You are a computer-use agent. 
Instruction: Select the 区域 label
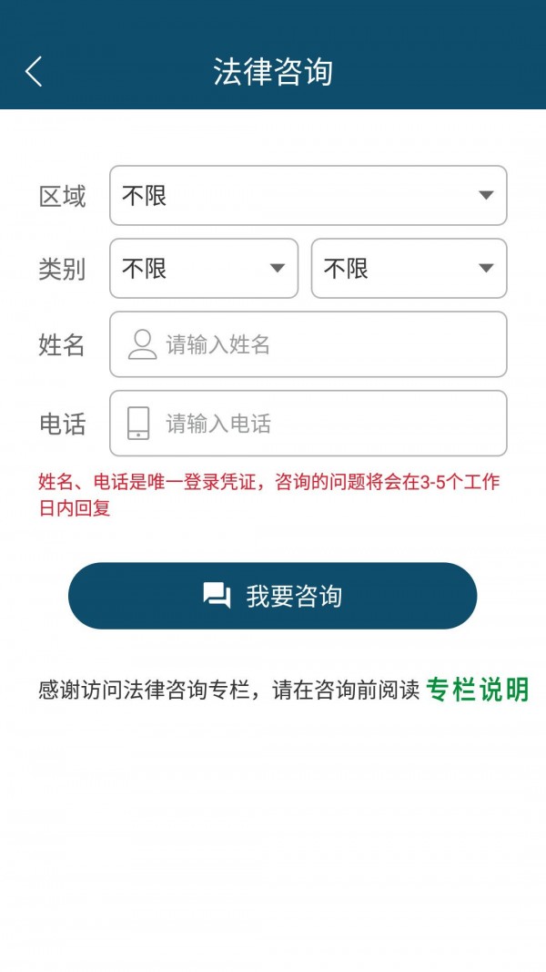tap(65, 195)
